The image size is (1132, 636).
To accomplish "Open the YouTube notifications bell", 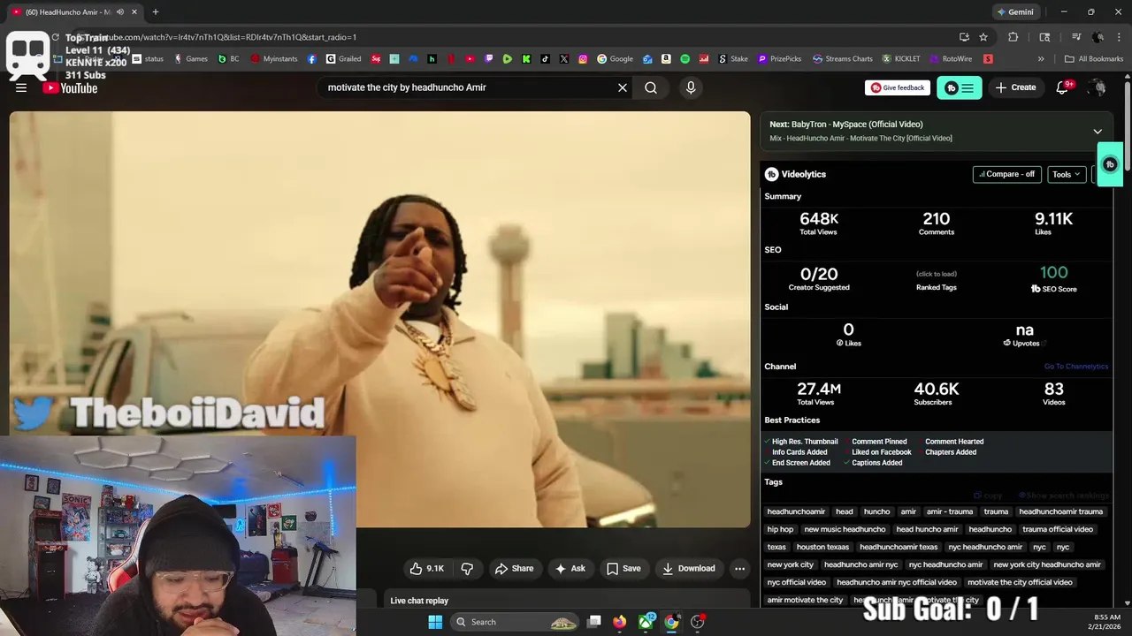I will 1062,87.
